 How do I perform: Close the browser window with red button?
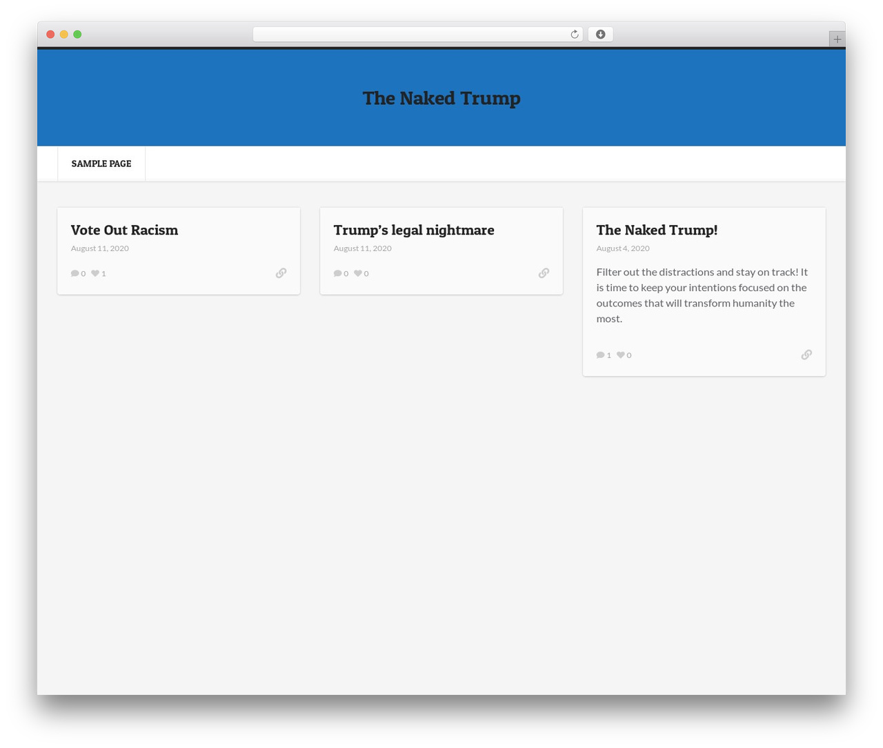(50, 35)
